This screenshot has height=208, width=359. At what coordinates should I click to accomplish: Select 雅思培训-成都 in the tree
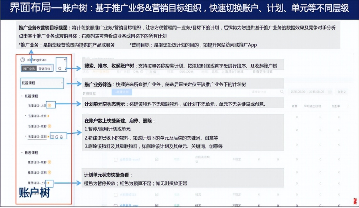(x=37, y=162)
